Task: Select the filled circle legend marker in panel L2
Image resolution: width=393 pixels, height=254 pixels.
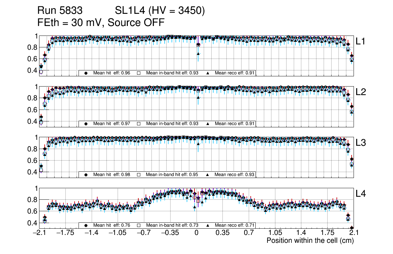Action: point(86,124)
